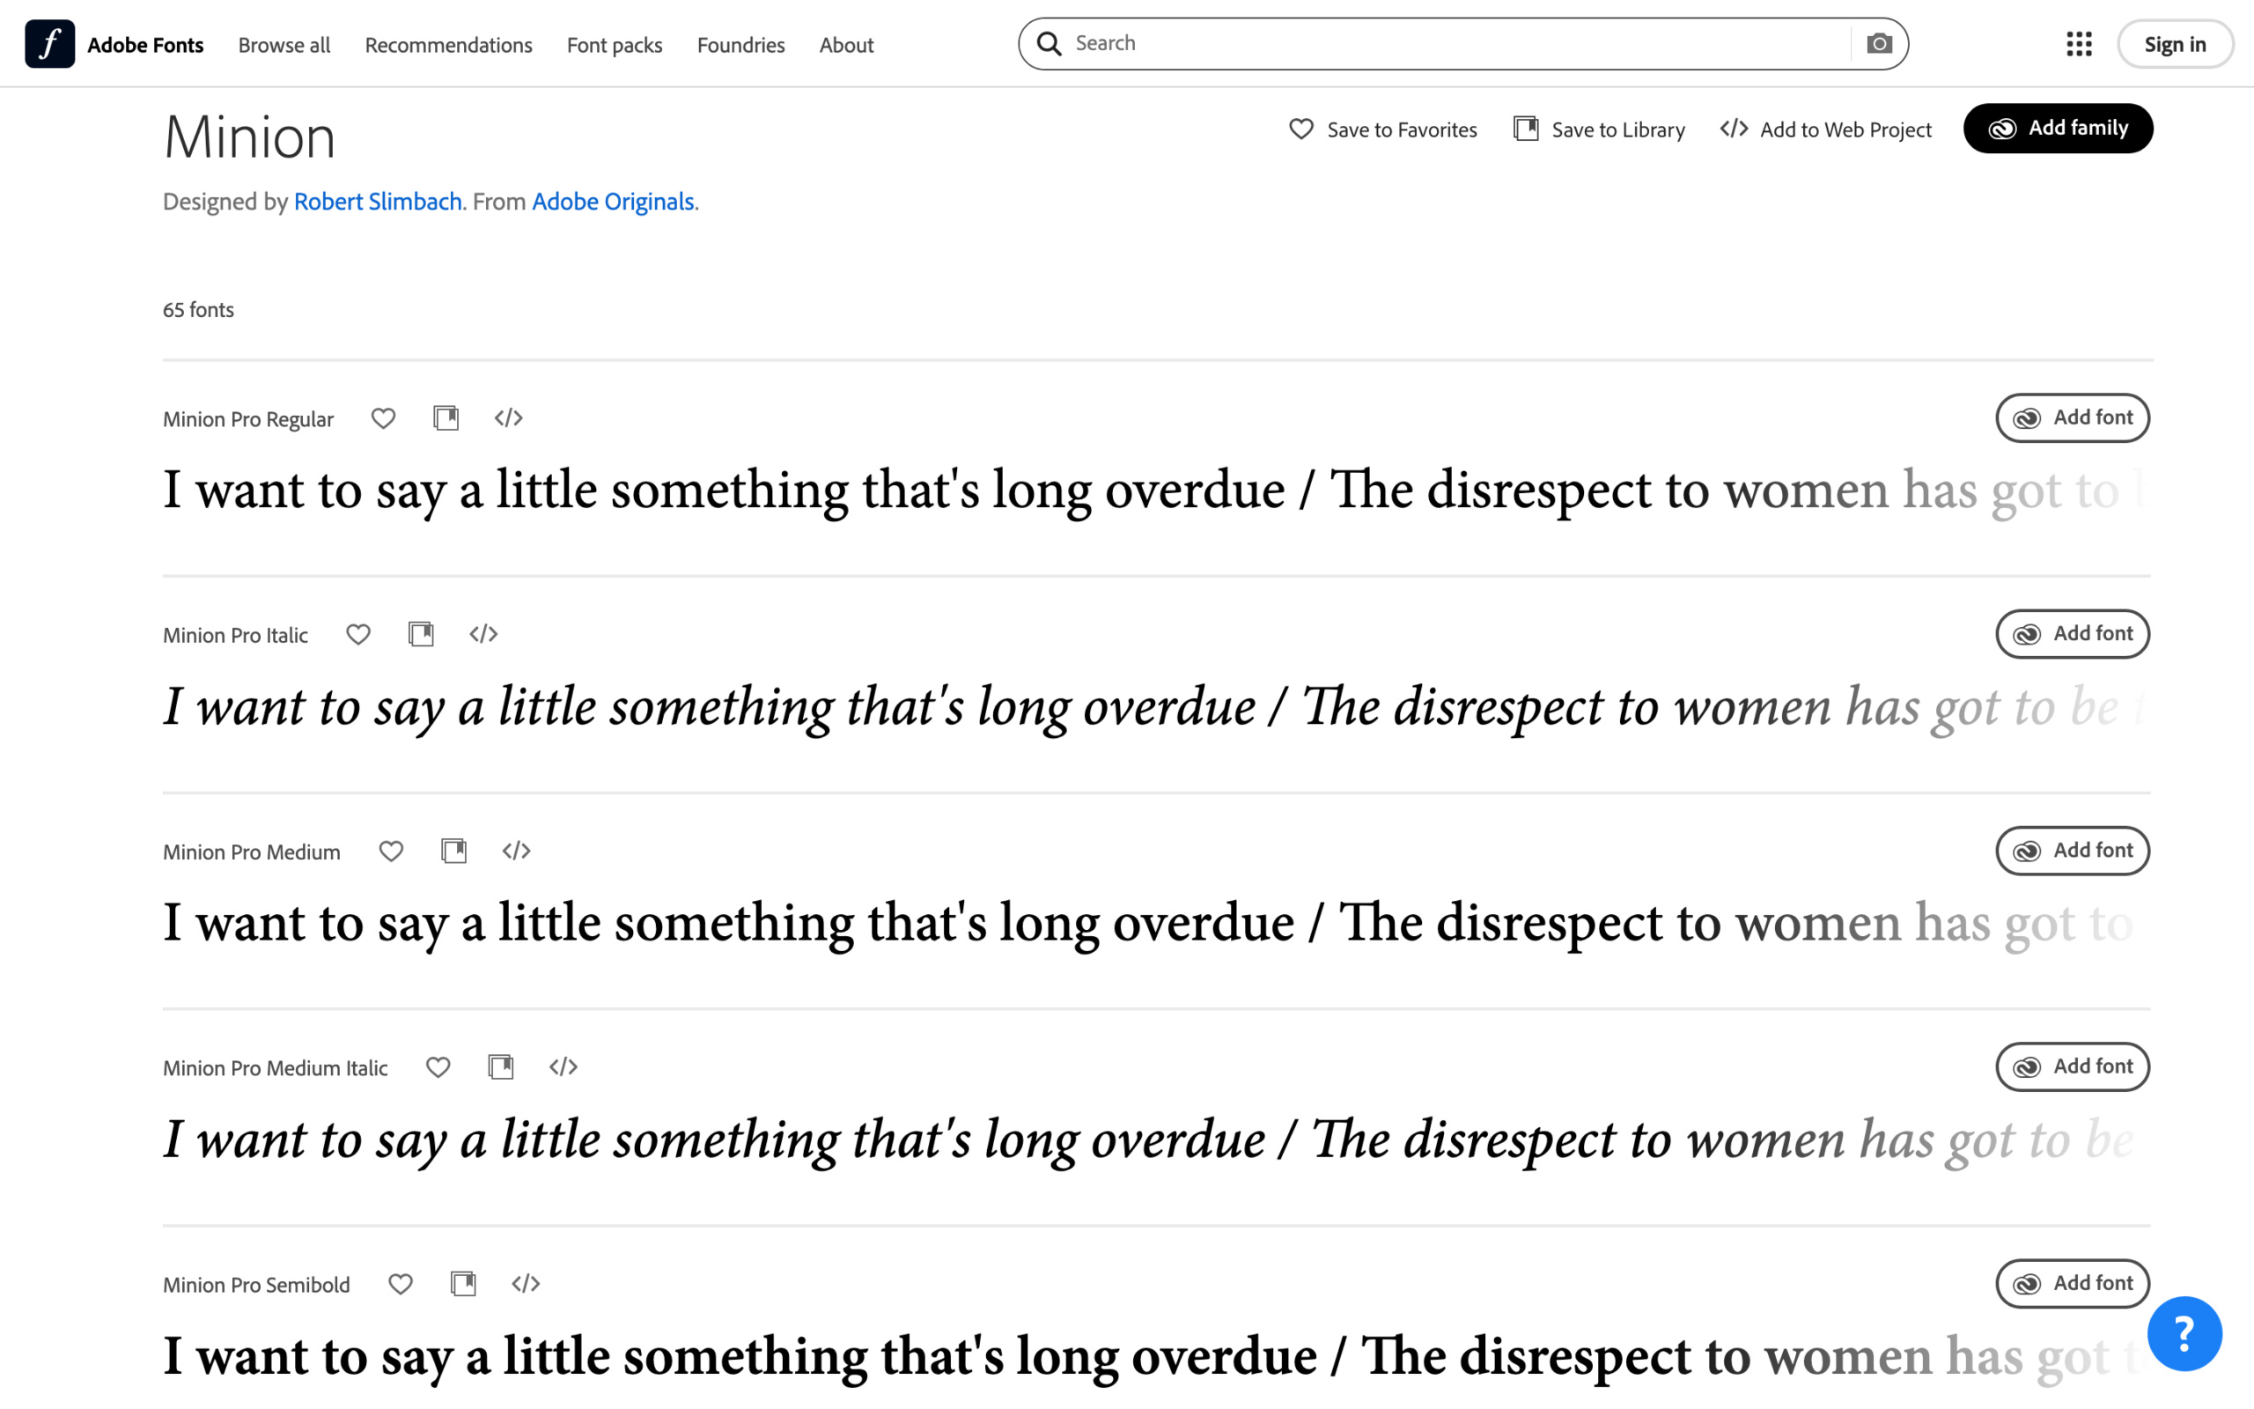The width and height of the screenshot is (2254, 1409).
Task: Add Minion Pro Semibold to web project icon
Action: (526, 1284)
